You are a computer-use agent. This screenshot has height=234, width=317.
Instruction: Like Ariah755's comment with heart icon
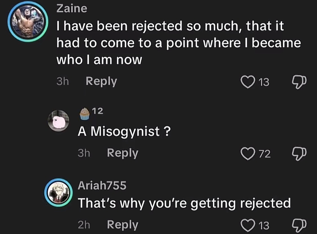248,225
